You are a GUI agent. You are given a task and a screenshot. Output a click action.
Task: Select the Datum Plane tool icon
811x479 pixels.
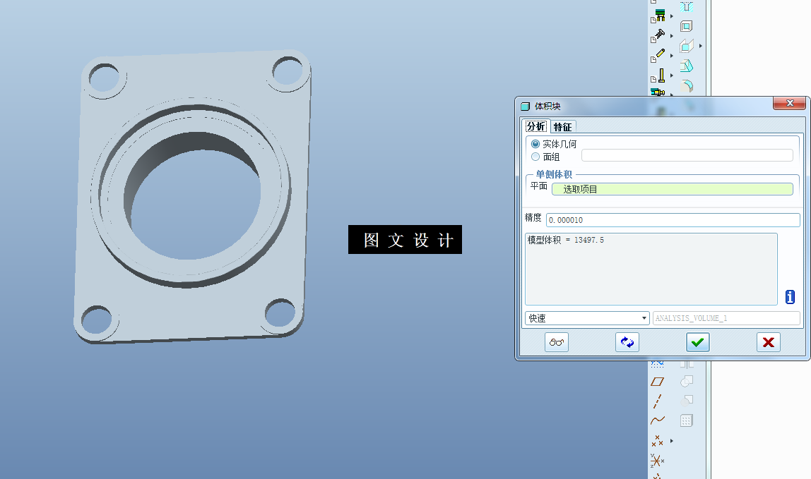[x=657, y=382]
